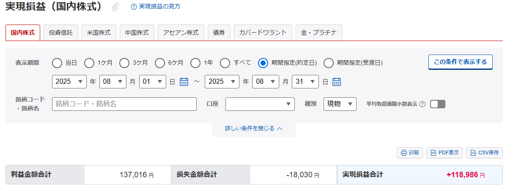Open the PDF表示 export
Image resolution: width=505 pixels, height=187 pixels.
(444, 153)
